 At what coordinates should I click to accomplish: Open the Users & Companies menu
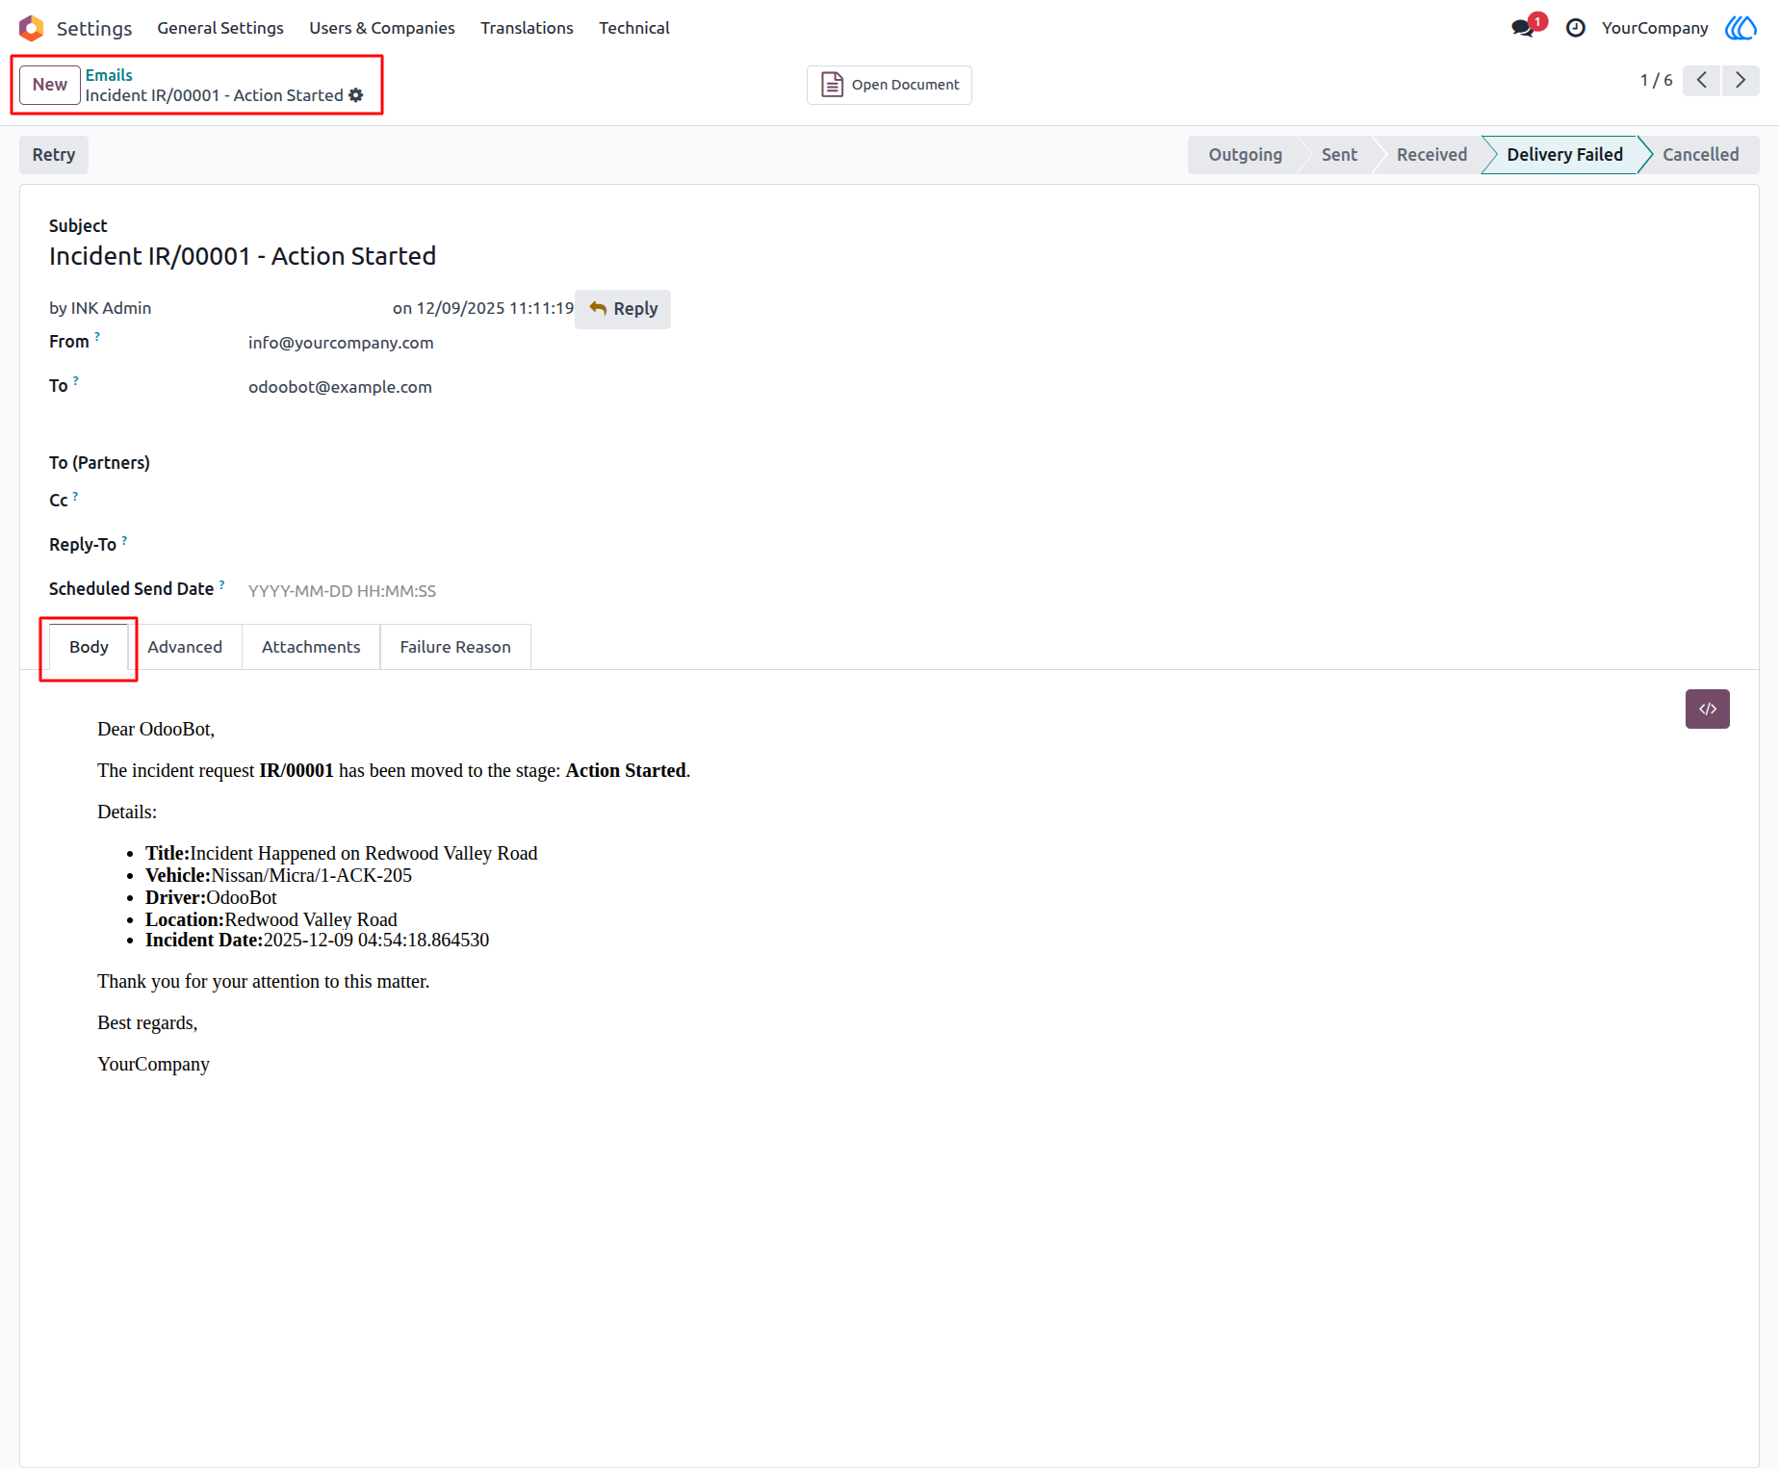pyautogui.click(x=382, y=28)
